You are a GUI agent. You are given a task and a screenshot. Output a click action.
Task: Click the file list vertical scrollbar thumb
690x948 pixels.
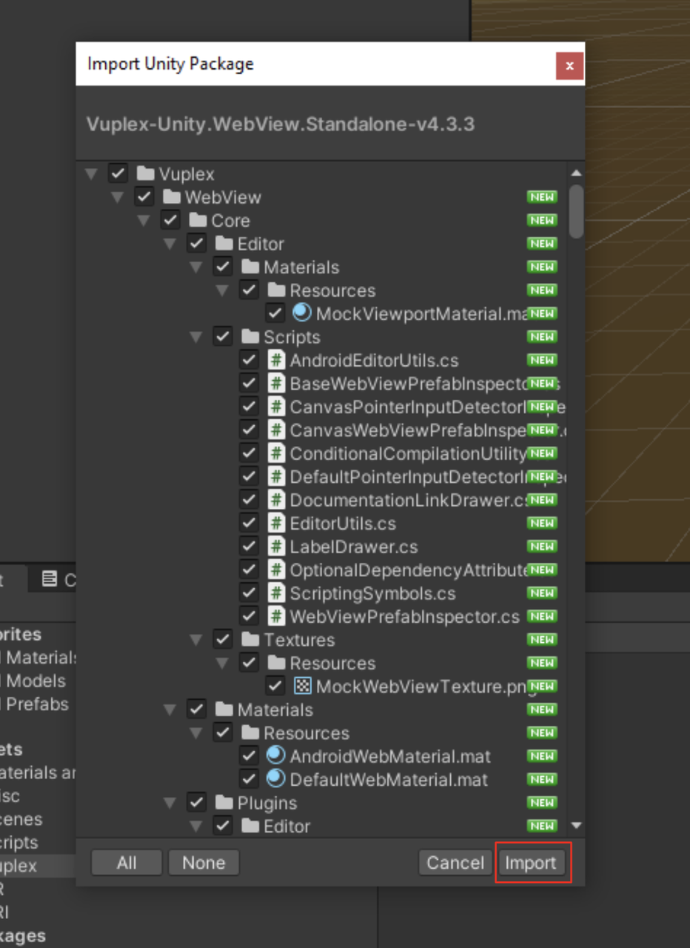(x=576, y=211)
